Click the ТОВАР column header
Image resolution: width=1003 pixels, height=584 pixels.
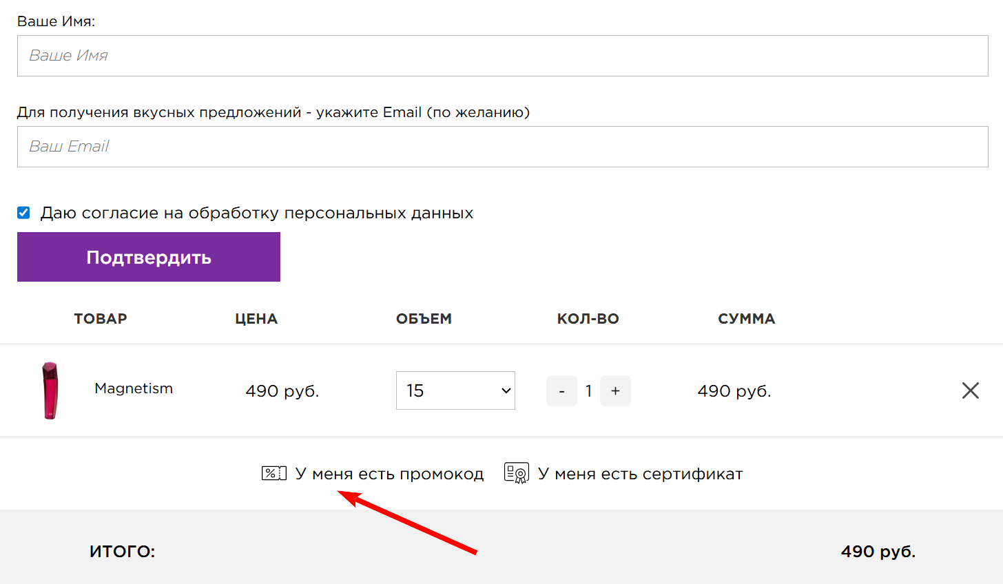101,319
